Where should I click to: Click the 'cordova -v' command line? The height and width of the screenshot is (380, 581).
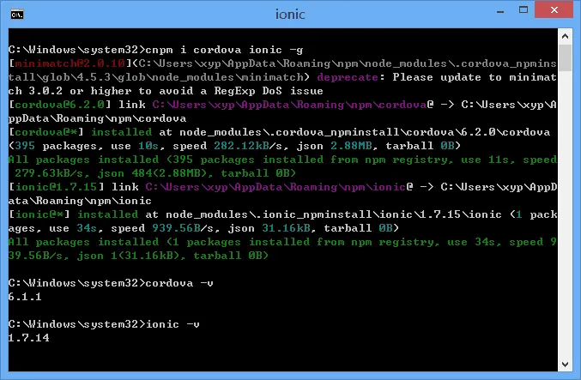pyautogui.click(x=179, y=283)
